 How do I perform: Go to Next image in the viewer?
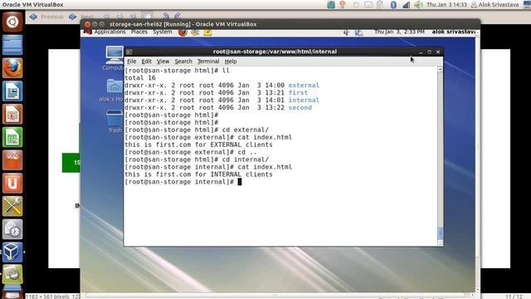[x=81, y=17]
